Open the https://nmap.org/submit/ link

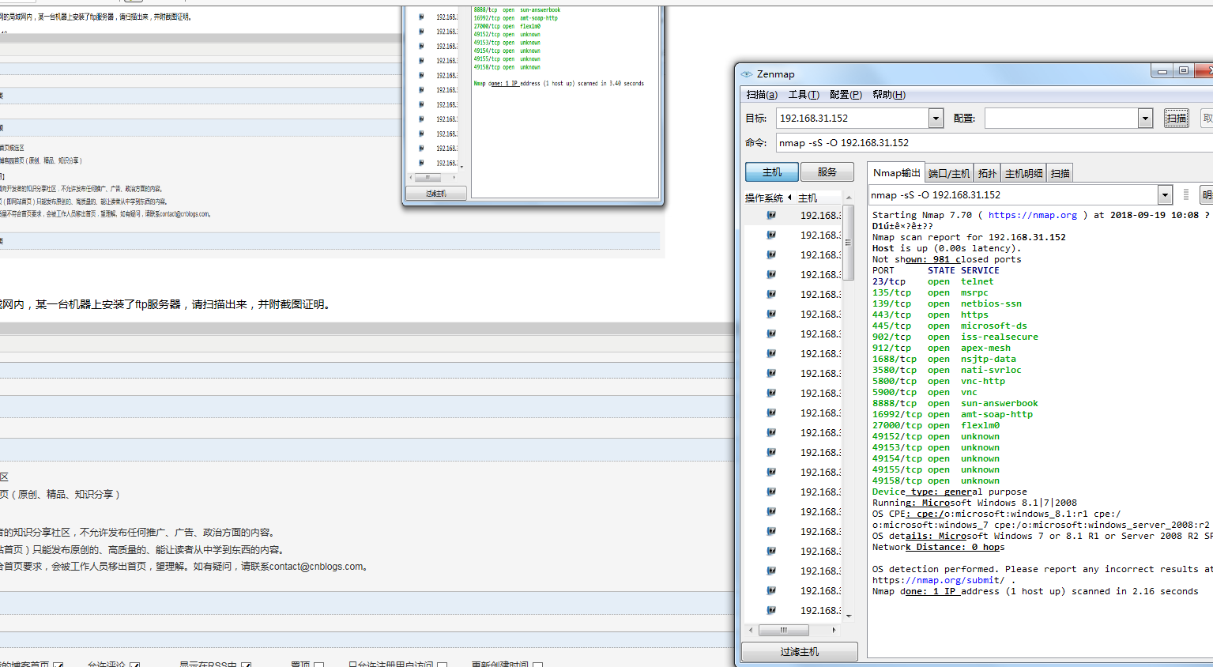tap(938, 580)
